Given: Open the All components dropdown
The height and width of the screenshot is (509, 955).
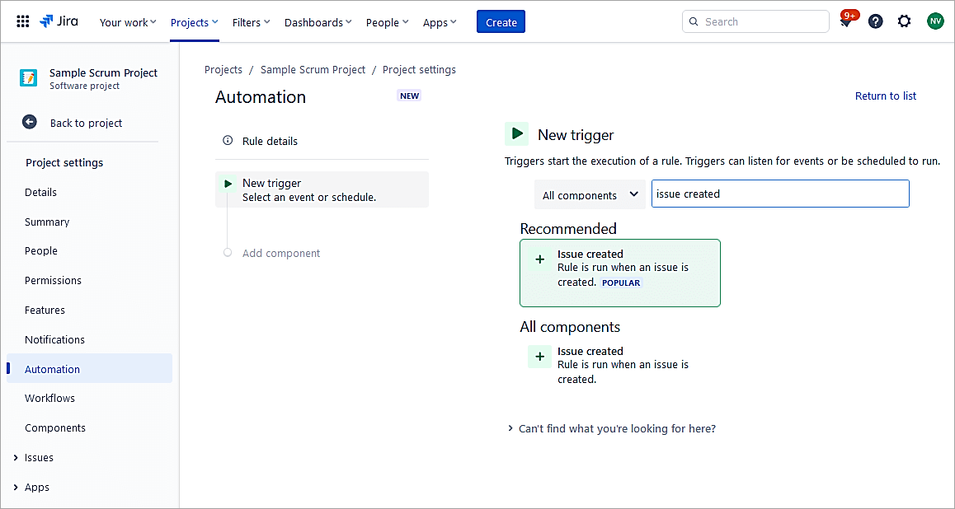Looking at the screenshot, I should coord(590,195).
